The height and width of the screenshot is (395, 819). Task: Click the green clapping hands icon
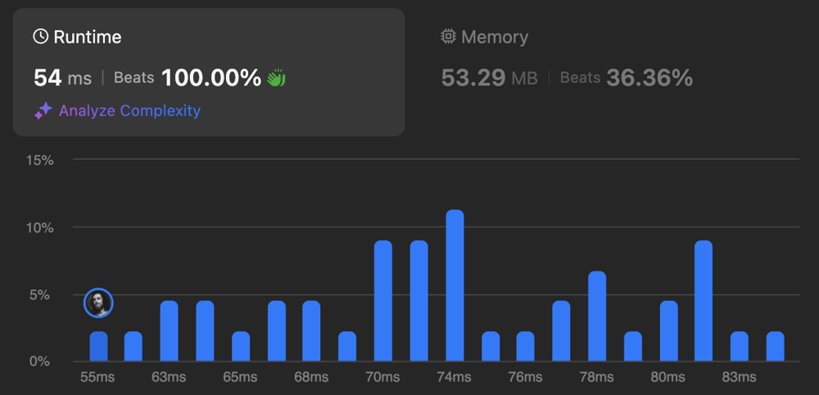[276, 78]
